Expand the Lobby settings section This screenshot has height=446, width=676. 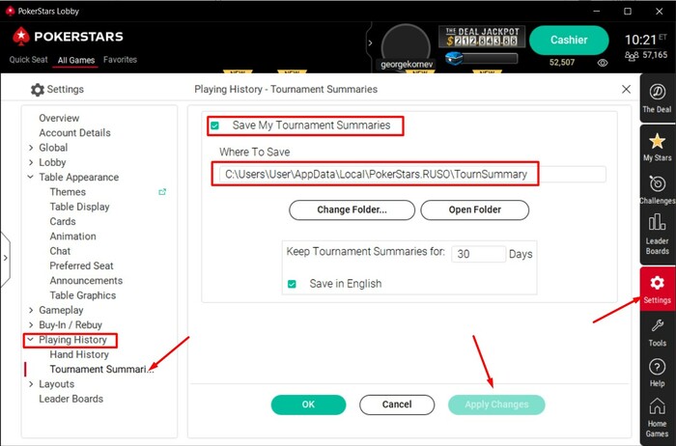tap(31, 162)
